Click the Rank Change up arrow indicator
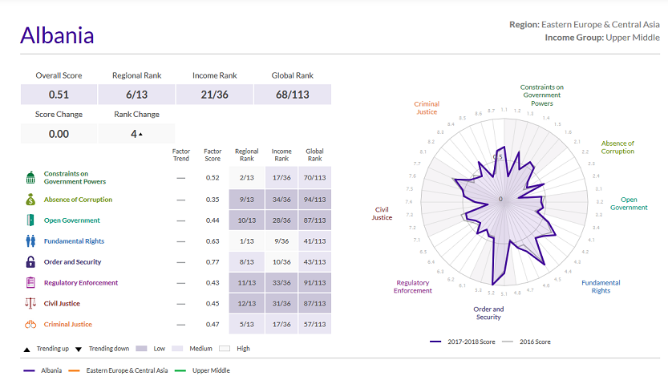The height and width of the screenshot is (380, 668). tap(140, 135)
